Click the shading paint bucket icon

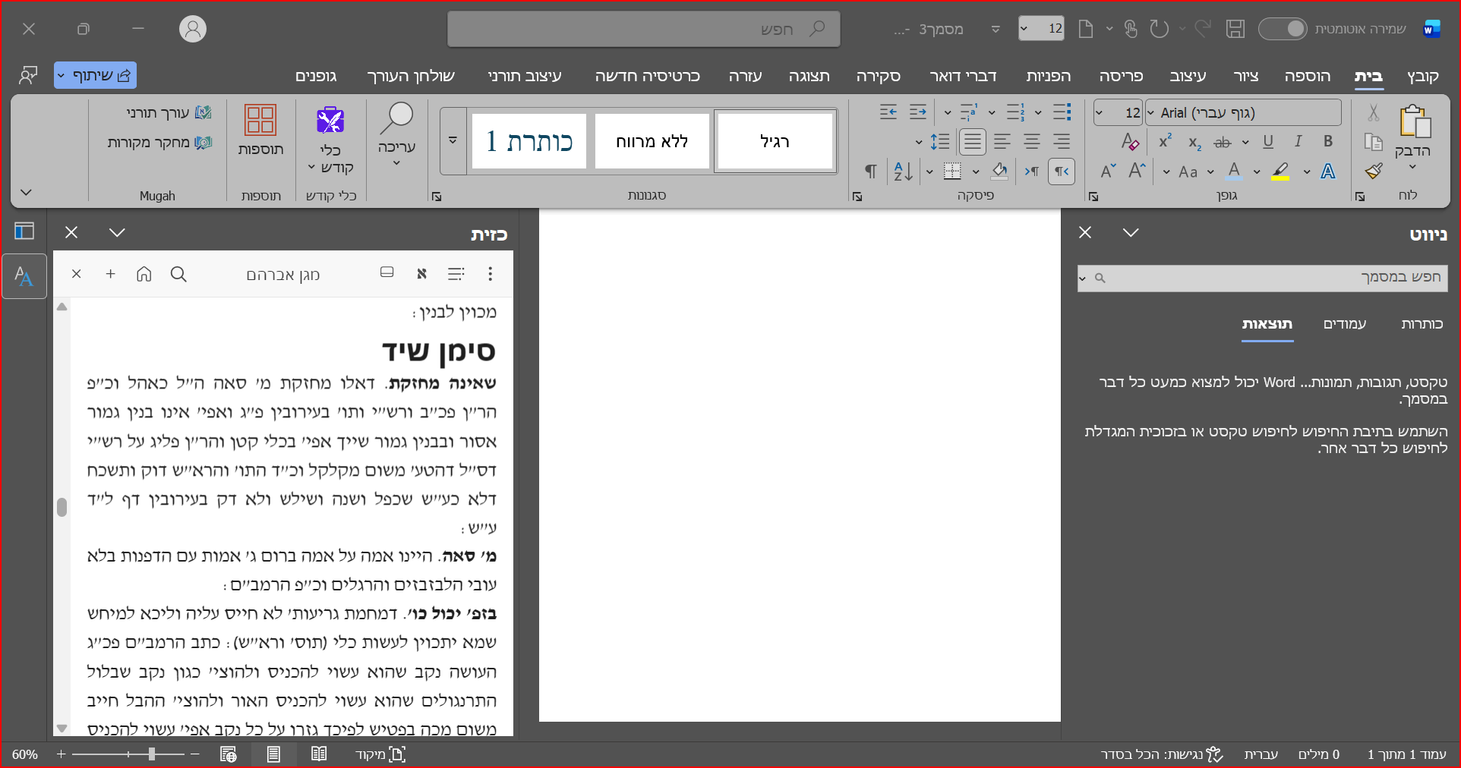pos(1000,172)
